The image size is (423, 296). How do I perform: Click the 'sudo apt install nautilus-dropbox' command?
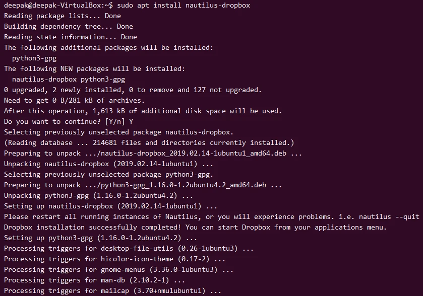pos(188,5)
